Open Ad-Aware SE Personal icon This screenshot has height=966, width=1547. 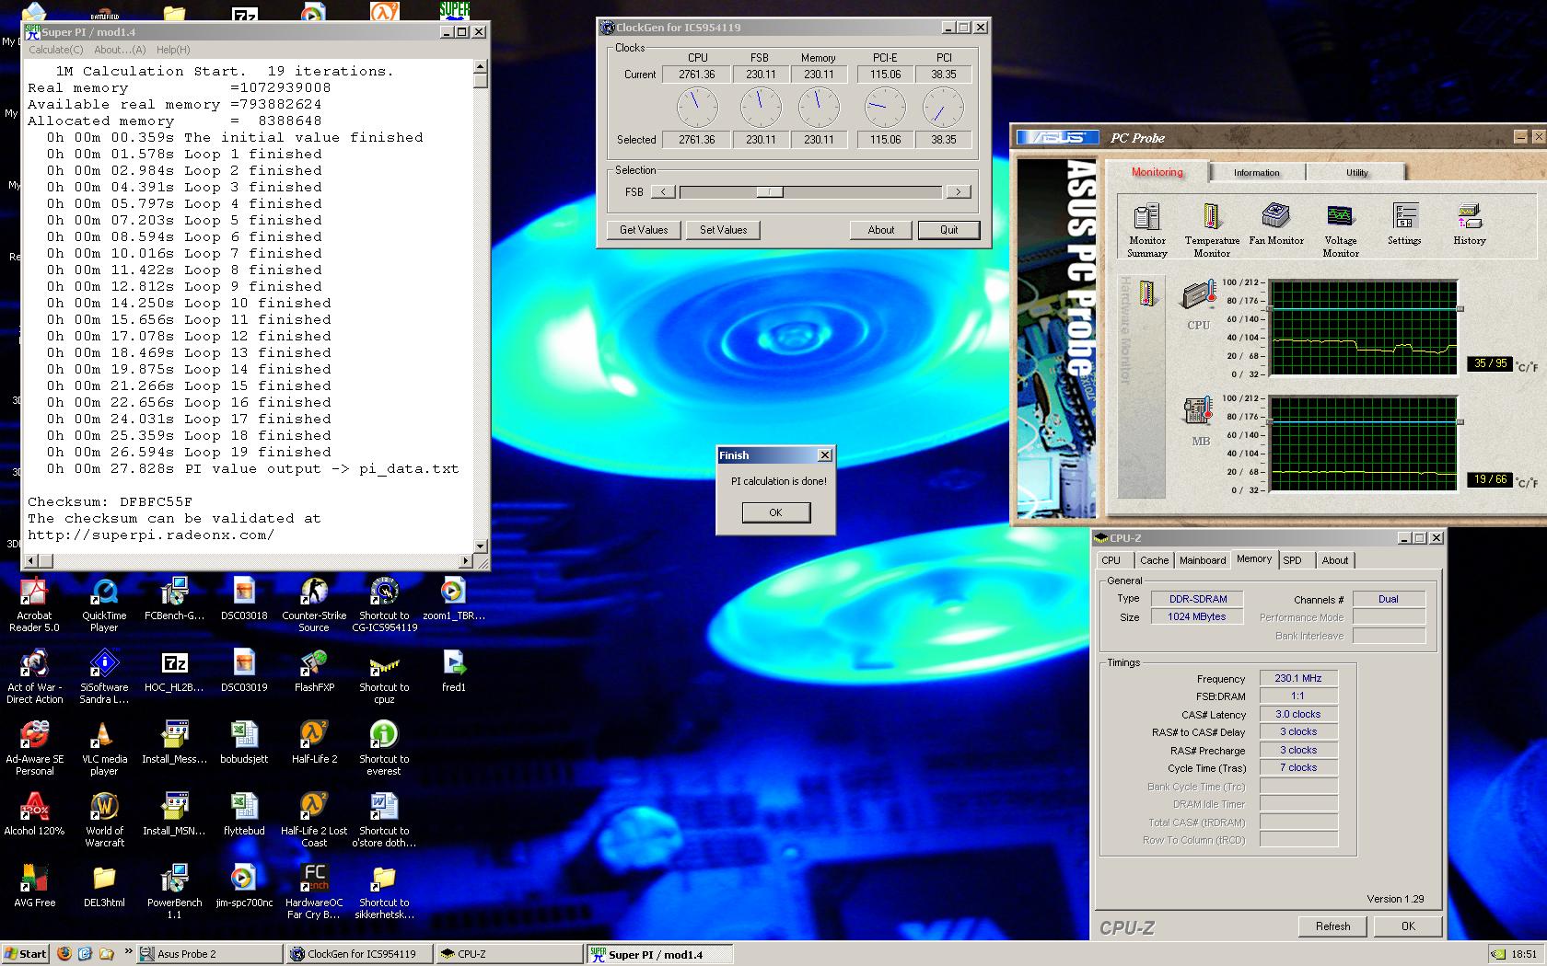point(34,748)
